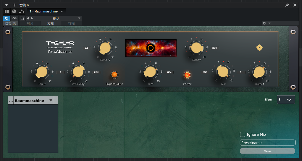Add a new insert with the plus icon
The width and height of the screenshot is (302, 161).
pyautogui.click(x=14, y=5)
